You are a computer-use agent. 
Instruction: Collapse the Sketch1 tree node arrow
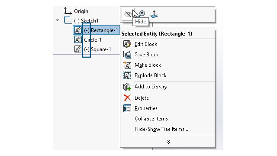pyautogui.click(x=57, y=20)
